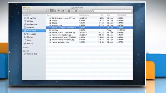Click the Folder kind cell
The image size is (166, 93).
click(x=109, y=30)
